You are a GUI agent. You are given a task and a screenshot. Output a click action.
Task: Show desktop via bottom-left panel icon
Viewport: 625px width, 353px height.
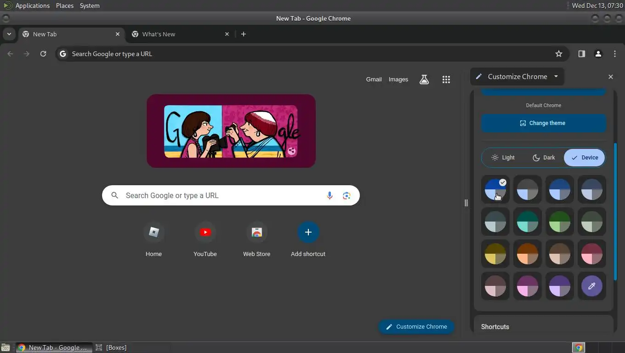(6, 347)
